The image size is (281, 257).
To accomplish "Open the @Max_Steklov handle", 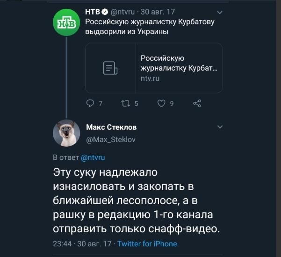I will click(x=111, y=138).
